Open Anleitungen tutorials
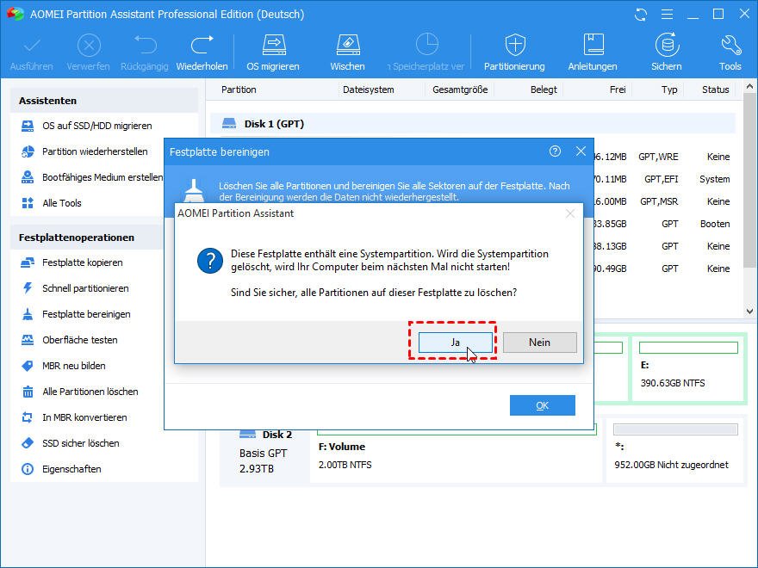The width and height of the screenshot is (758, 568). pos(593,52)
